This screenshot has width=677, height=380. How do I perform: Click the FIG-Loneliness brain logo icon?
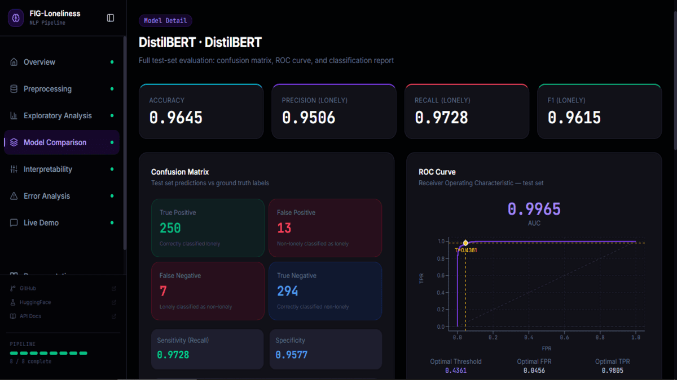coord(16,18)
